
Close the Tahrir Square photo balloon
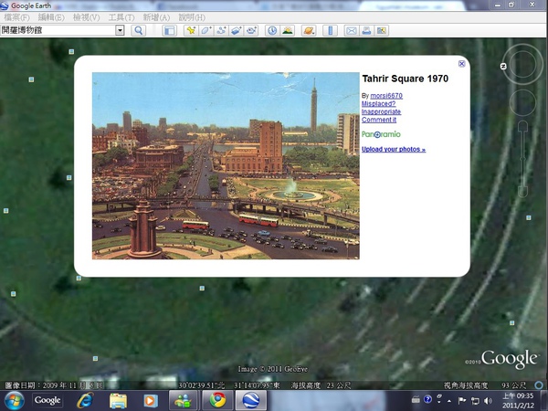(x=461, y=64)
